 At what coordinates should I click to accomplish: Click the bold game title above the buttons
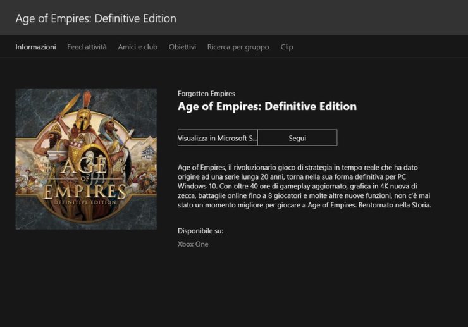pyautogui.click(x=267, y=107)
